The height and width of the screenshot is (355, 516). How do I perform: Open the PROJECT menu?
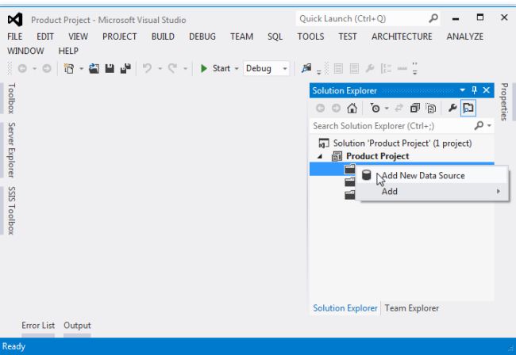[119, 36]
